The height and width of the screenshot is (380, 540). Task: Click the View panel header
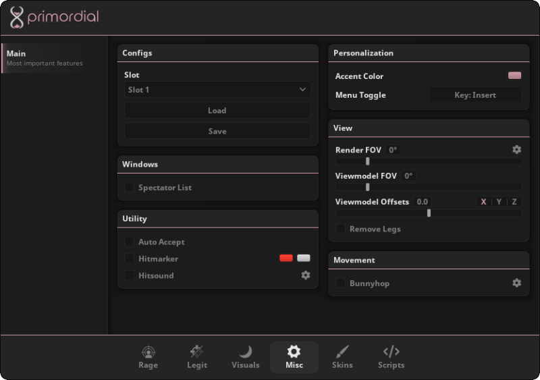[429, 128]
